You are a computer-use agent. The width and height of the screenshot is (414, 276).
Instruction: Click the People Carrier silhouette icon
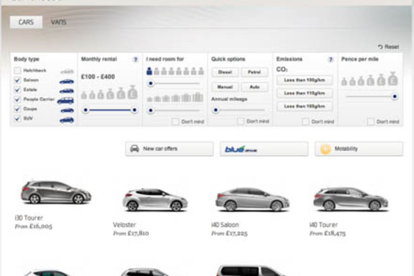[66, 101]
